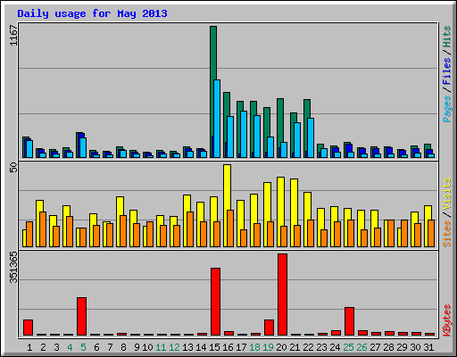Click the yellow visits bar for day 31
This screenshot has width=457, height=357.
[428, 212]
